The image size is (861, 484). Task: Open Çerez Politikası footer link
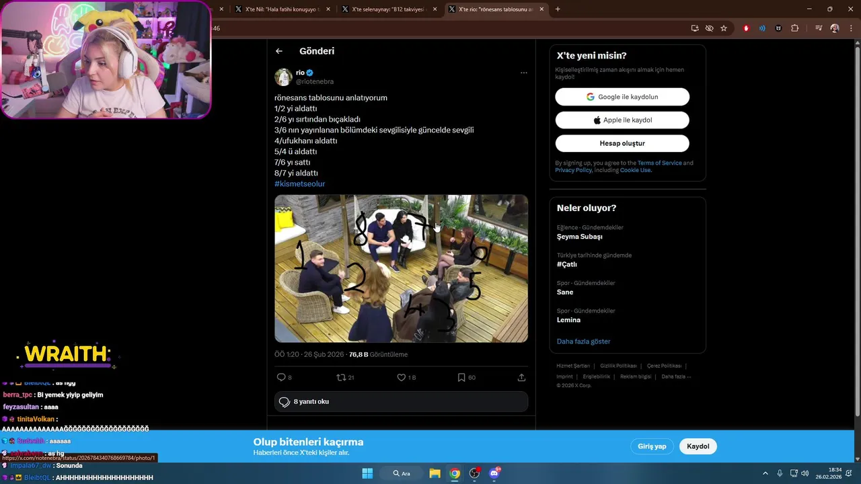click(x=664, y=366)
